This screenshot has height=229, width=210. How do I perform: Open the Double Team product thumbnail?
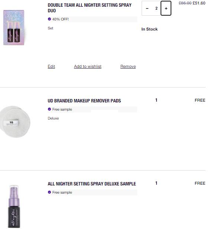pyautogui.click(x=14, y=28)
